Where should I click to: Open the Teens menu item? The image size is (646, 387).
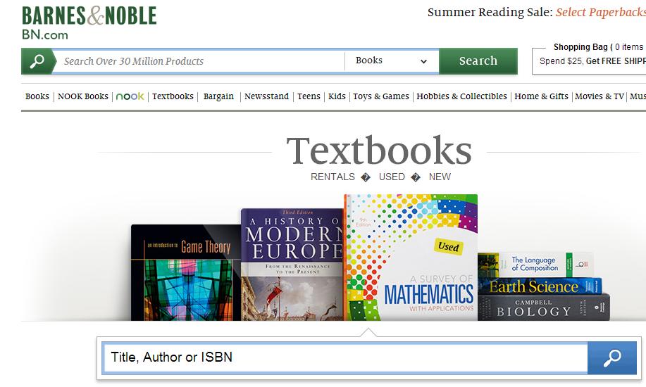point(309,96)
